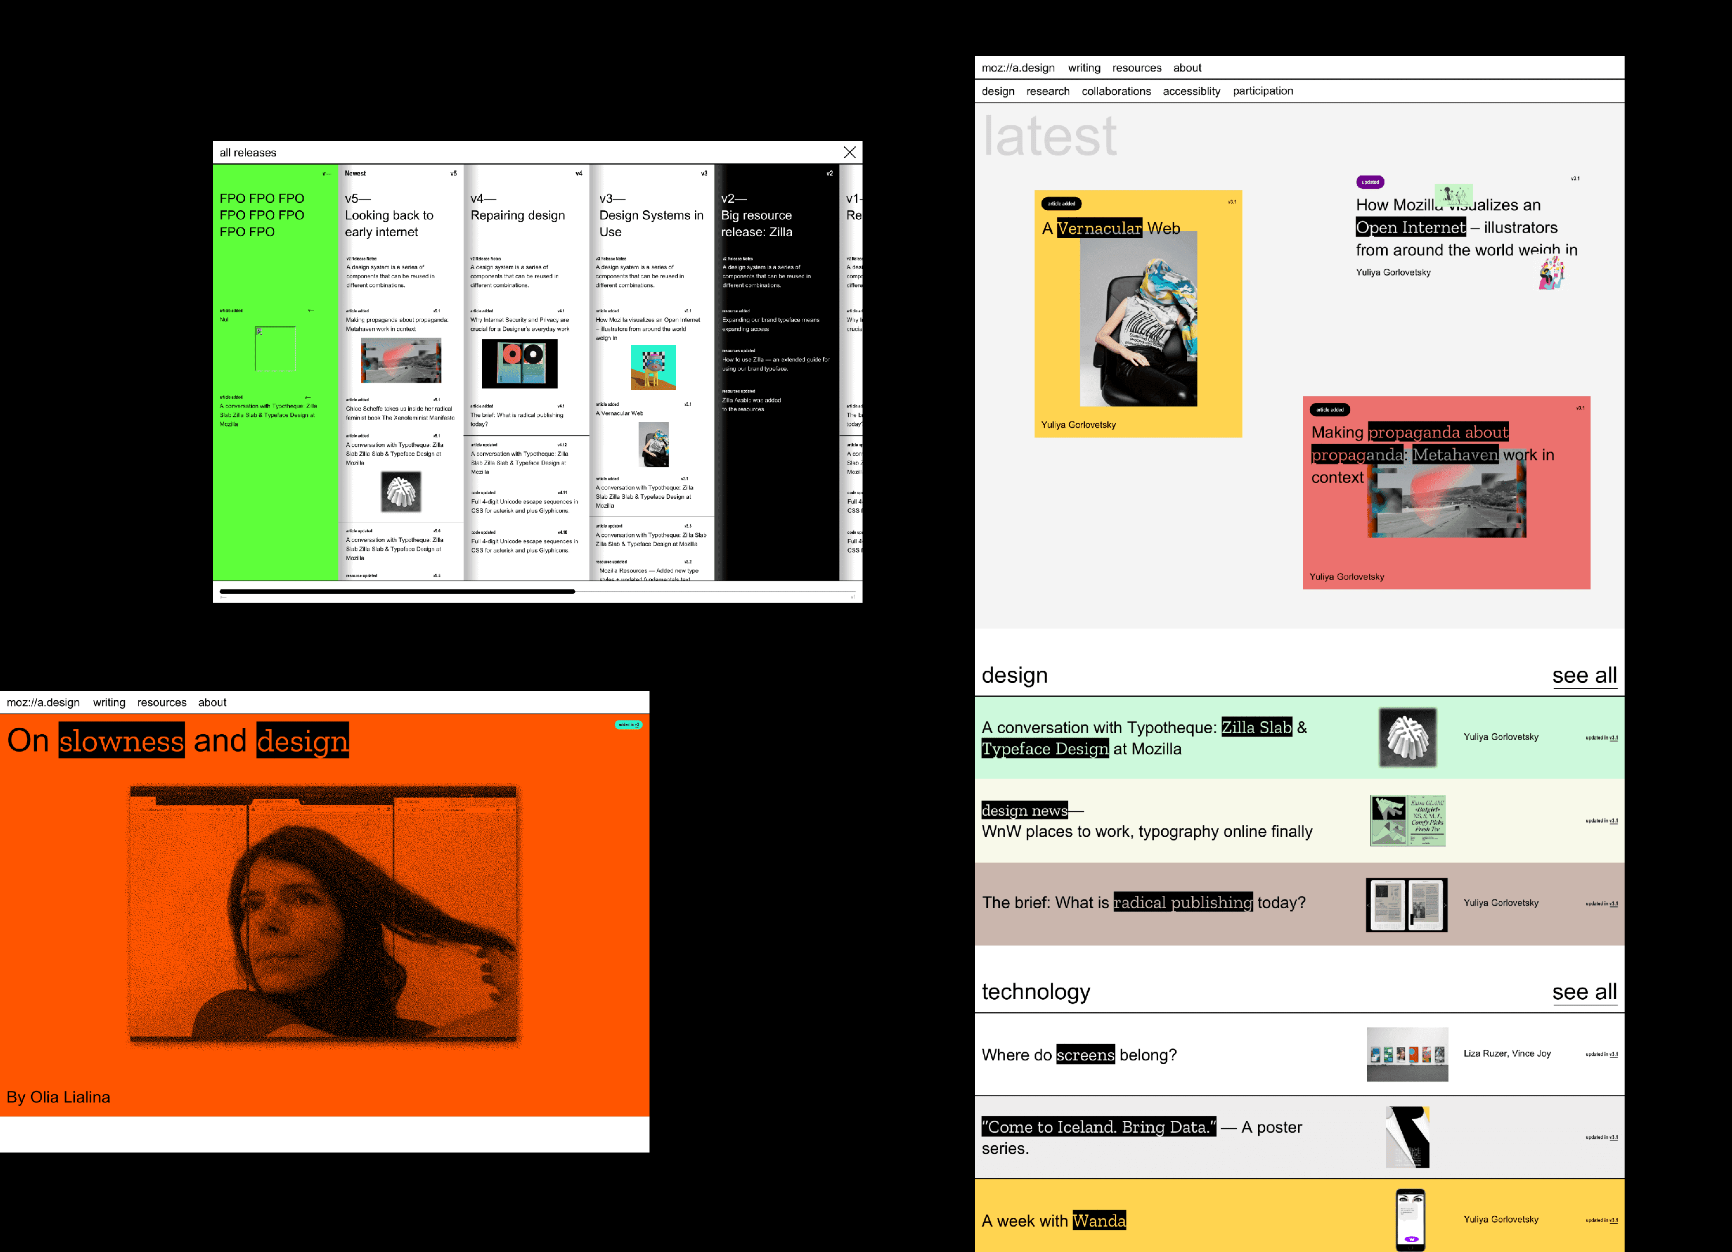
Task: Open A conversation with Typotheque row title
Action: 1144,738
